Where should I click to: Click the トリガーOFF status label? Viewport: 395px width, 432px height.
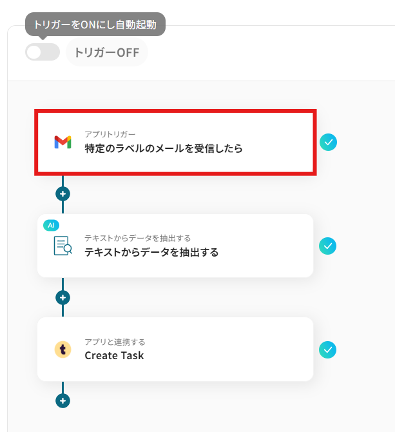tap(107, 52)
